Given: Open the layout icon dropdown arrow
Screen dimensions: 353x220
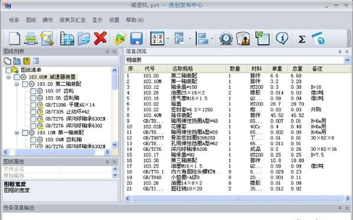Looking at the screenshot, I should (x=190, y=38).
